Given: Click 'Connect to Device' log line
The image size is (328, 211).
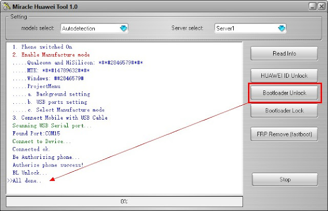Looking at the screenshot, I should [x=42, y=142].
